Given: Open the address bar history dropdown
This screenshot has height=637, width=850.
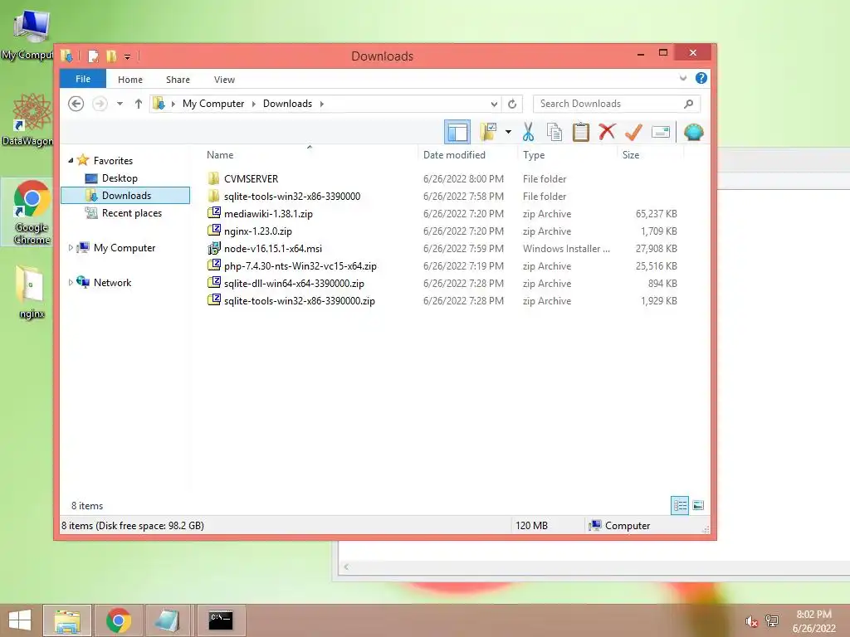Looking at the screenshot, I should (x=494, y=104).
